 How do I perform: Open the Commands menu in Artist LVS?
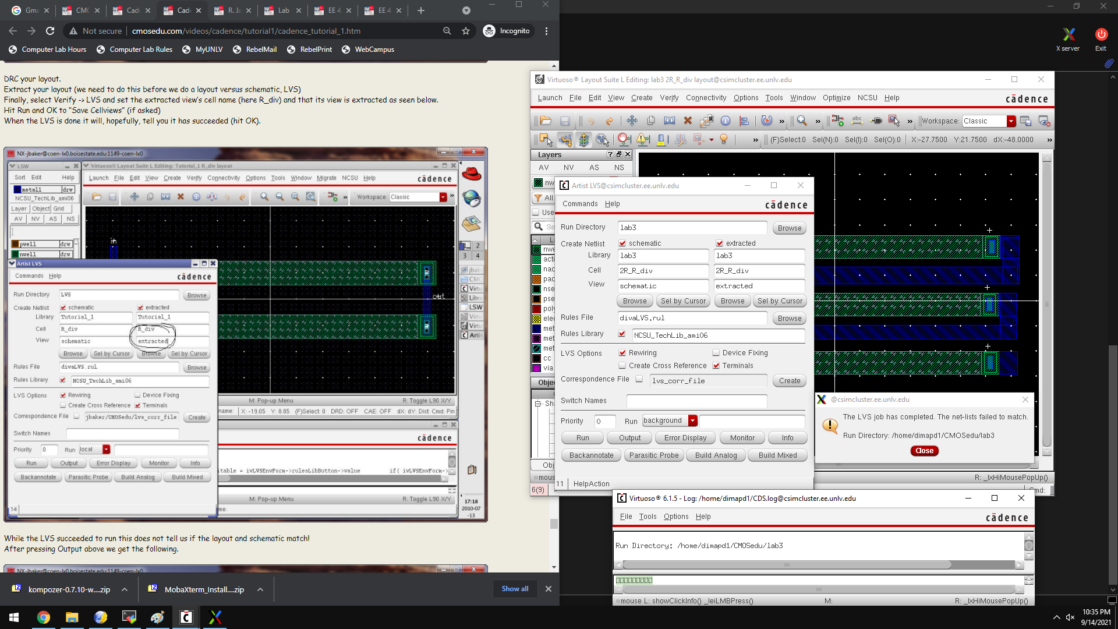580,204
